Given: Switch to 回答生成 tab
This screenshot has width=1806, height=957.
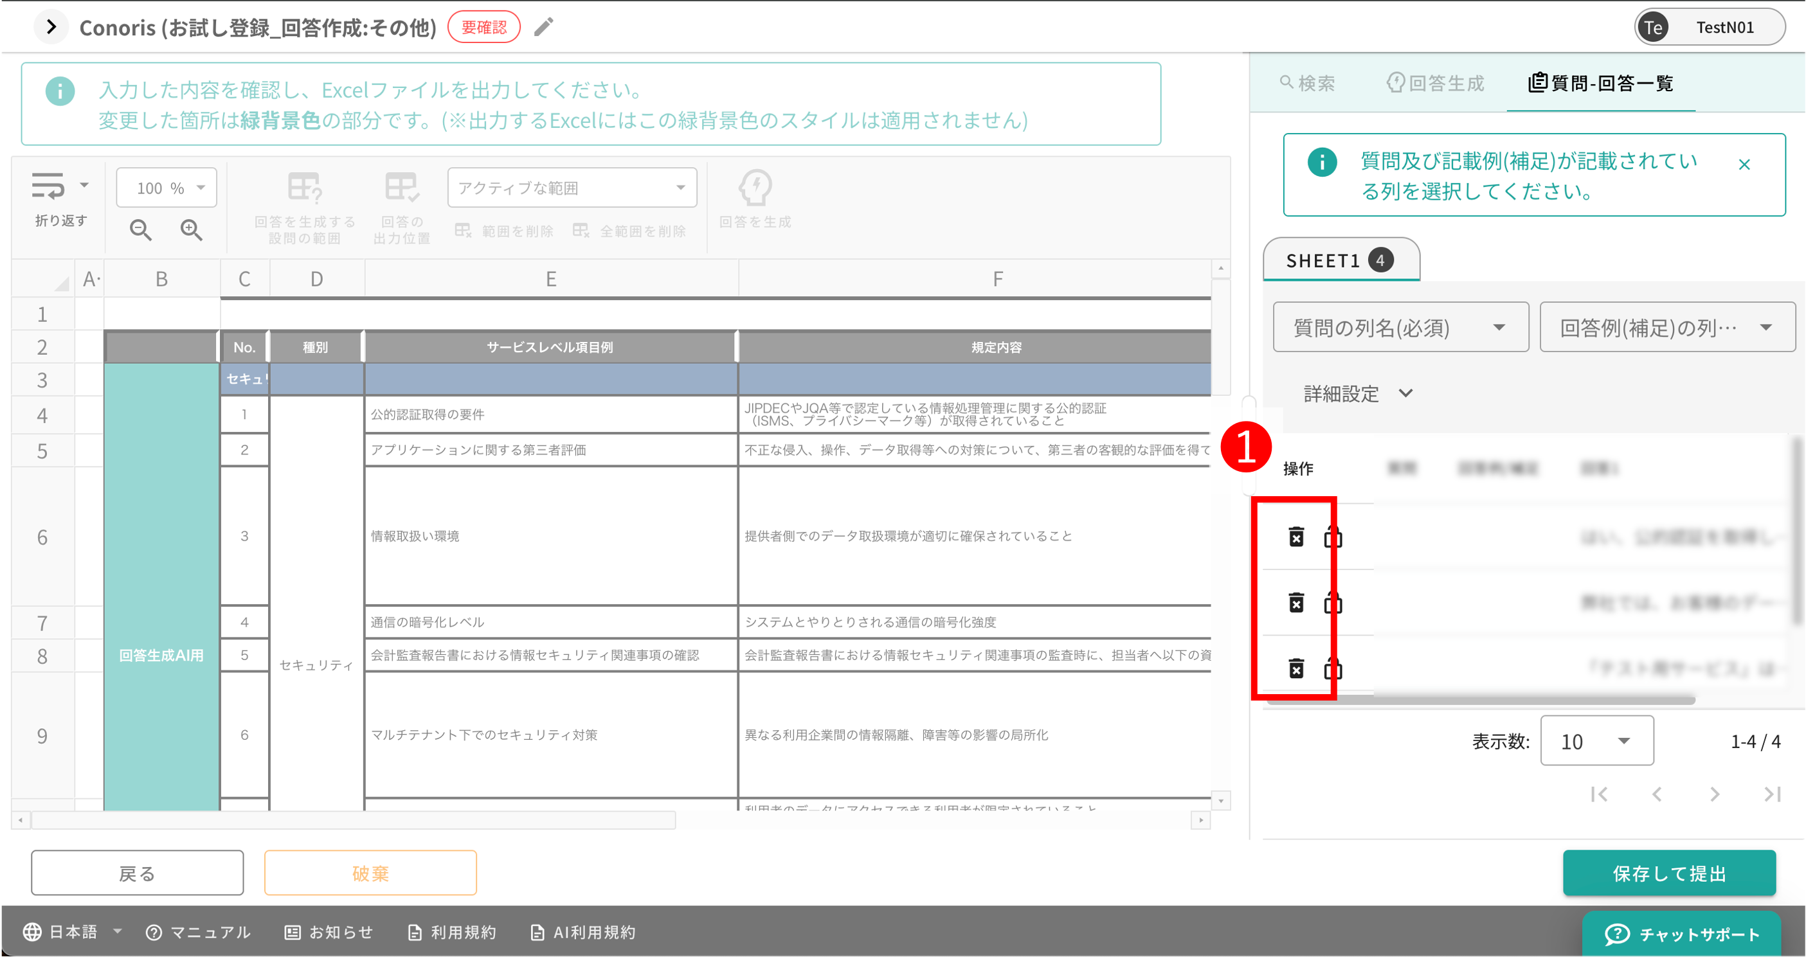Looking at the screenshot, I should click(1435, 84).
